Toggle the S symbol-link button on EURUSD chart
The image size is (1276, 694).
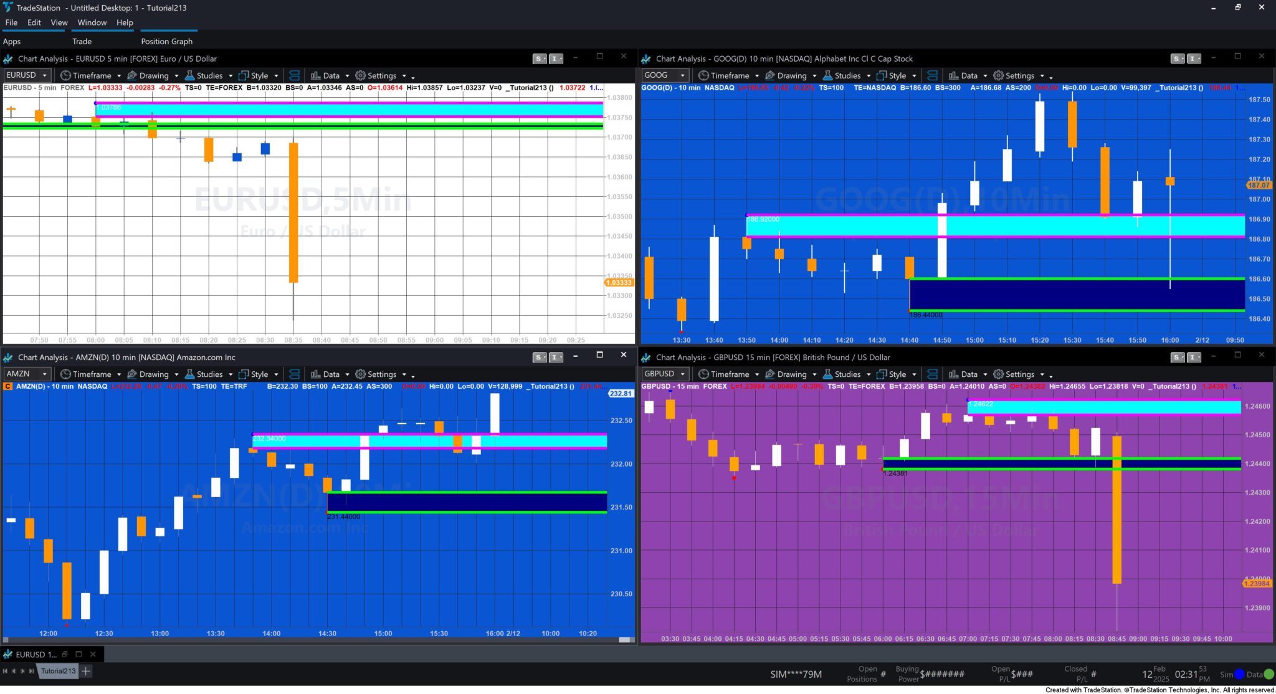538,59
